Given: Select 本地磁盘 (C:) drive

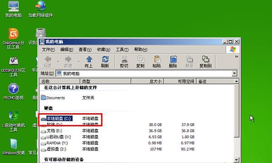Looking at the screenshot, I should coord(57,119).
